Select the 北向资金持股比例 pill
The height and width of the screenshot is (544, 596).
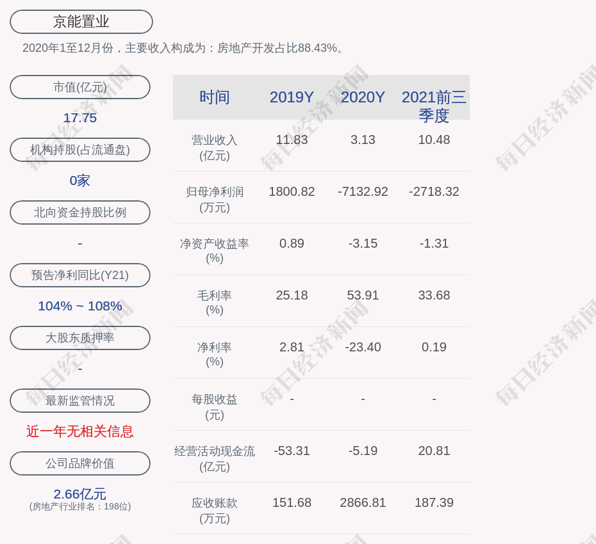80,212
